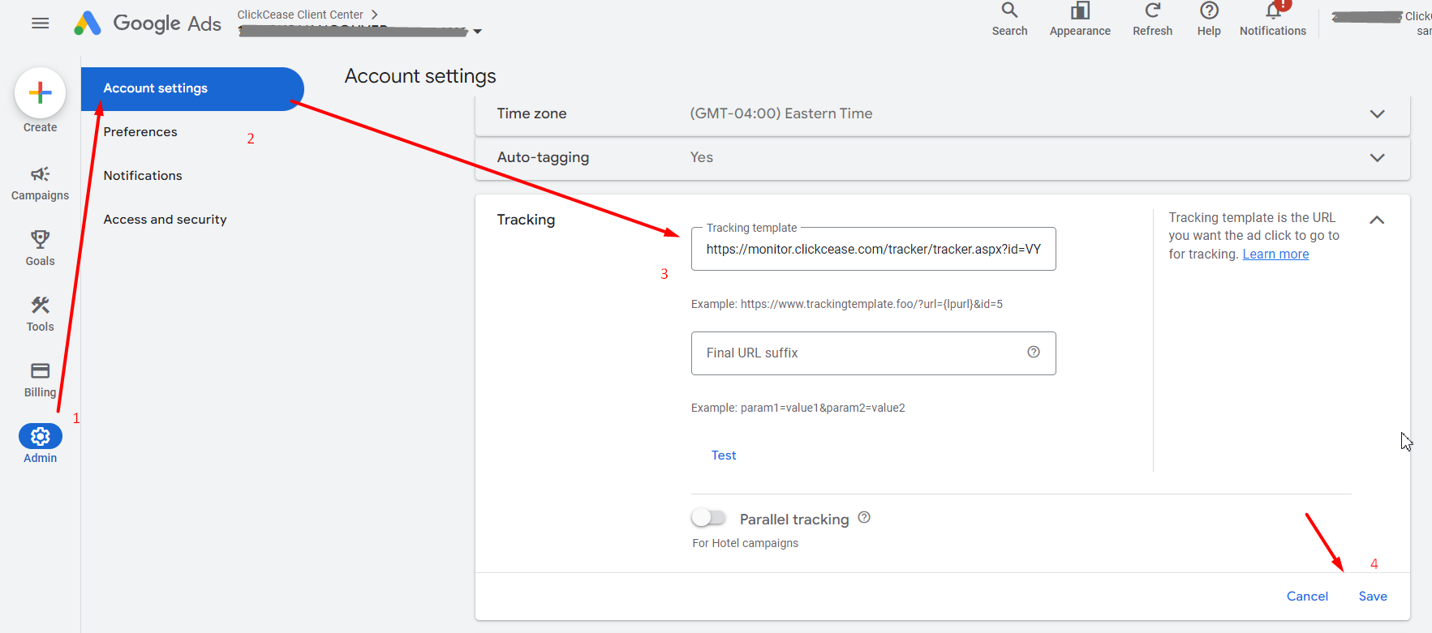Open the Appearance settings
This screenshot has height=633, width=1432.
click(x=1080, y=19)
